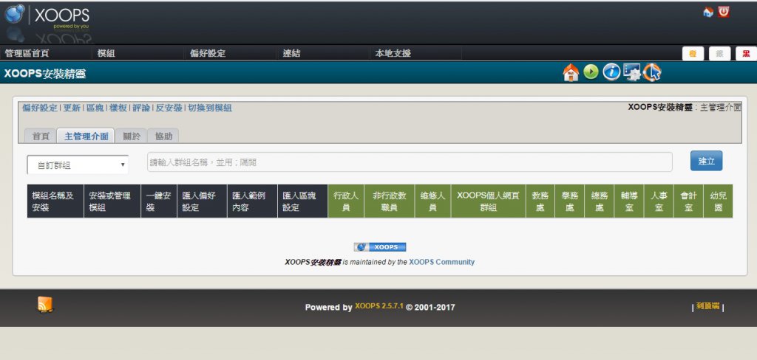
Task: Switch to the 首頁 tab
Action: tap(41, 136)
